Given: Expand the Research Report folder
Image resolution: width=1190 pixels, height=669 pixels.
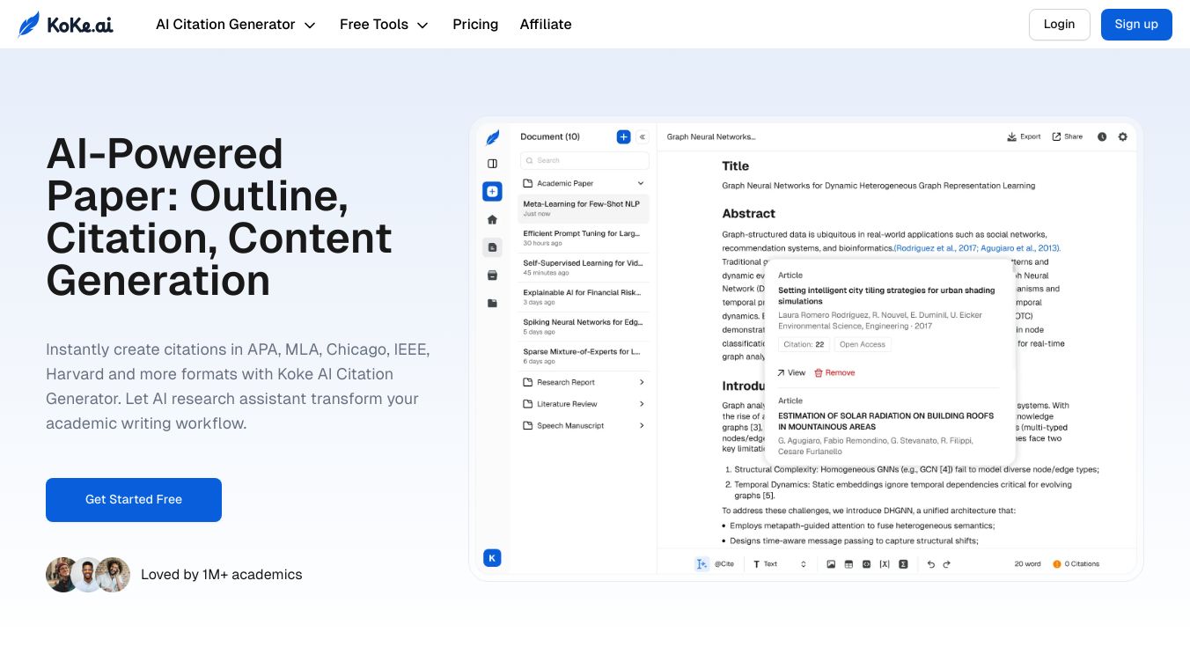Looking at the screenshot, I should 584,382.
